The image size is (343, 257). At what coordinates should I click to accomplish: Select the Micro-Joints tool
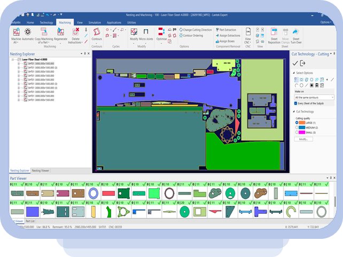tap(146, 36)
